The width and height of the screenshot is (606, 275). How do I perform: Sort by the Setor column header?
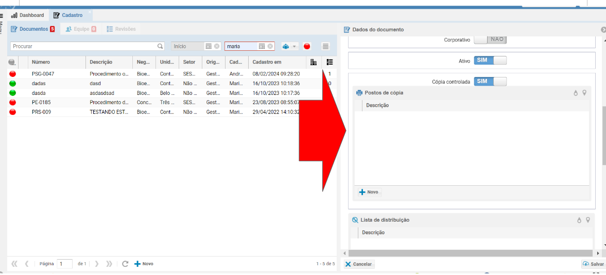pos(189,62)
